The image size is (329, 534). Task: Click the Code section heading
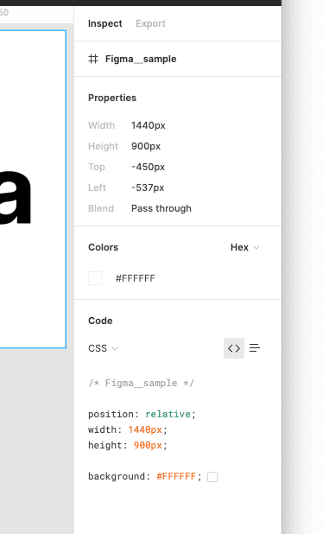tap(100, 321)
